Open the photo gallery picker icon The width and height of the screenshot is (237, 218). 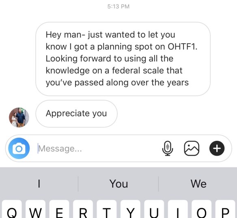pos(192,148)
